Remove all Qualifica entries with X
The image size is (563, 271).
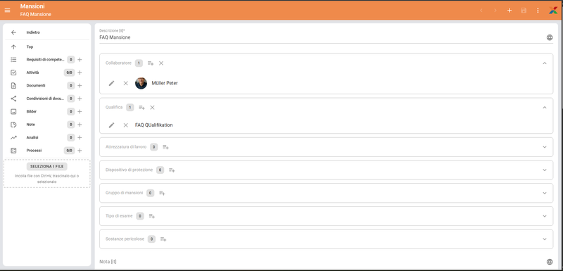pos(152,107)
